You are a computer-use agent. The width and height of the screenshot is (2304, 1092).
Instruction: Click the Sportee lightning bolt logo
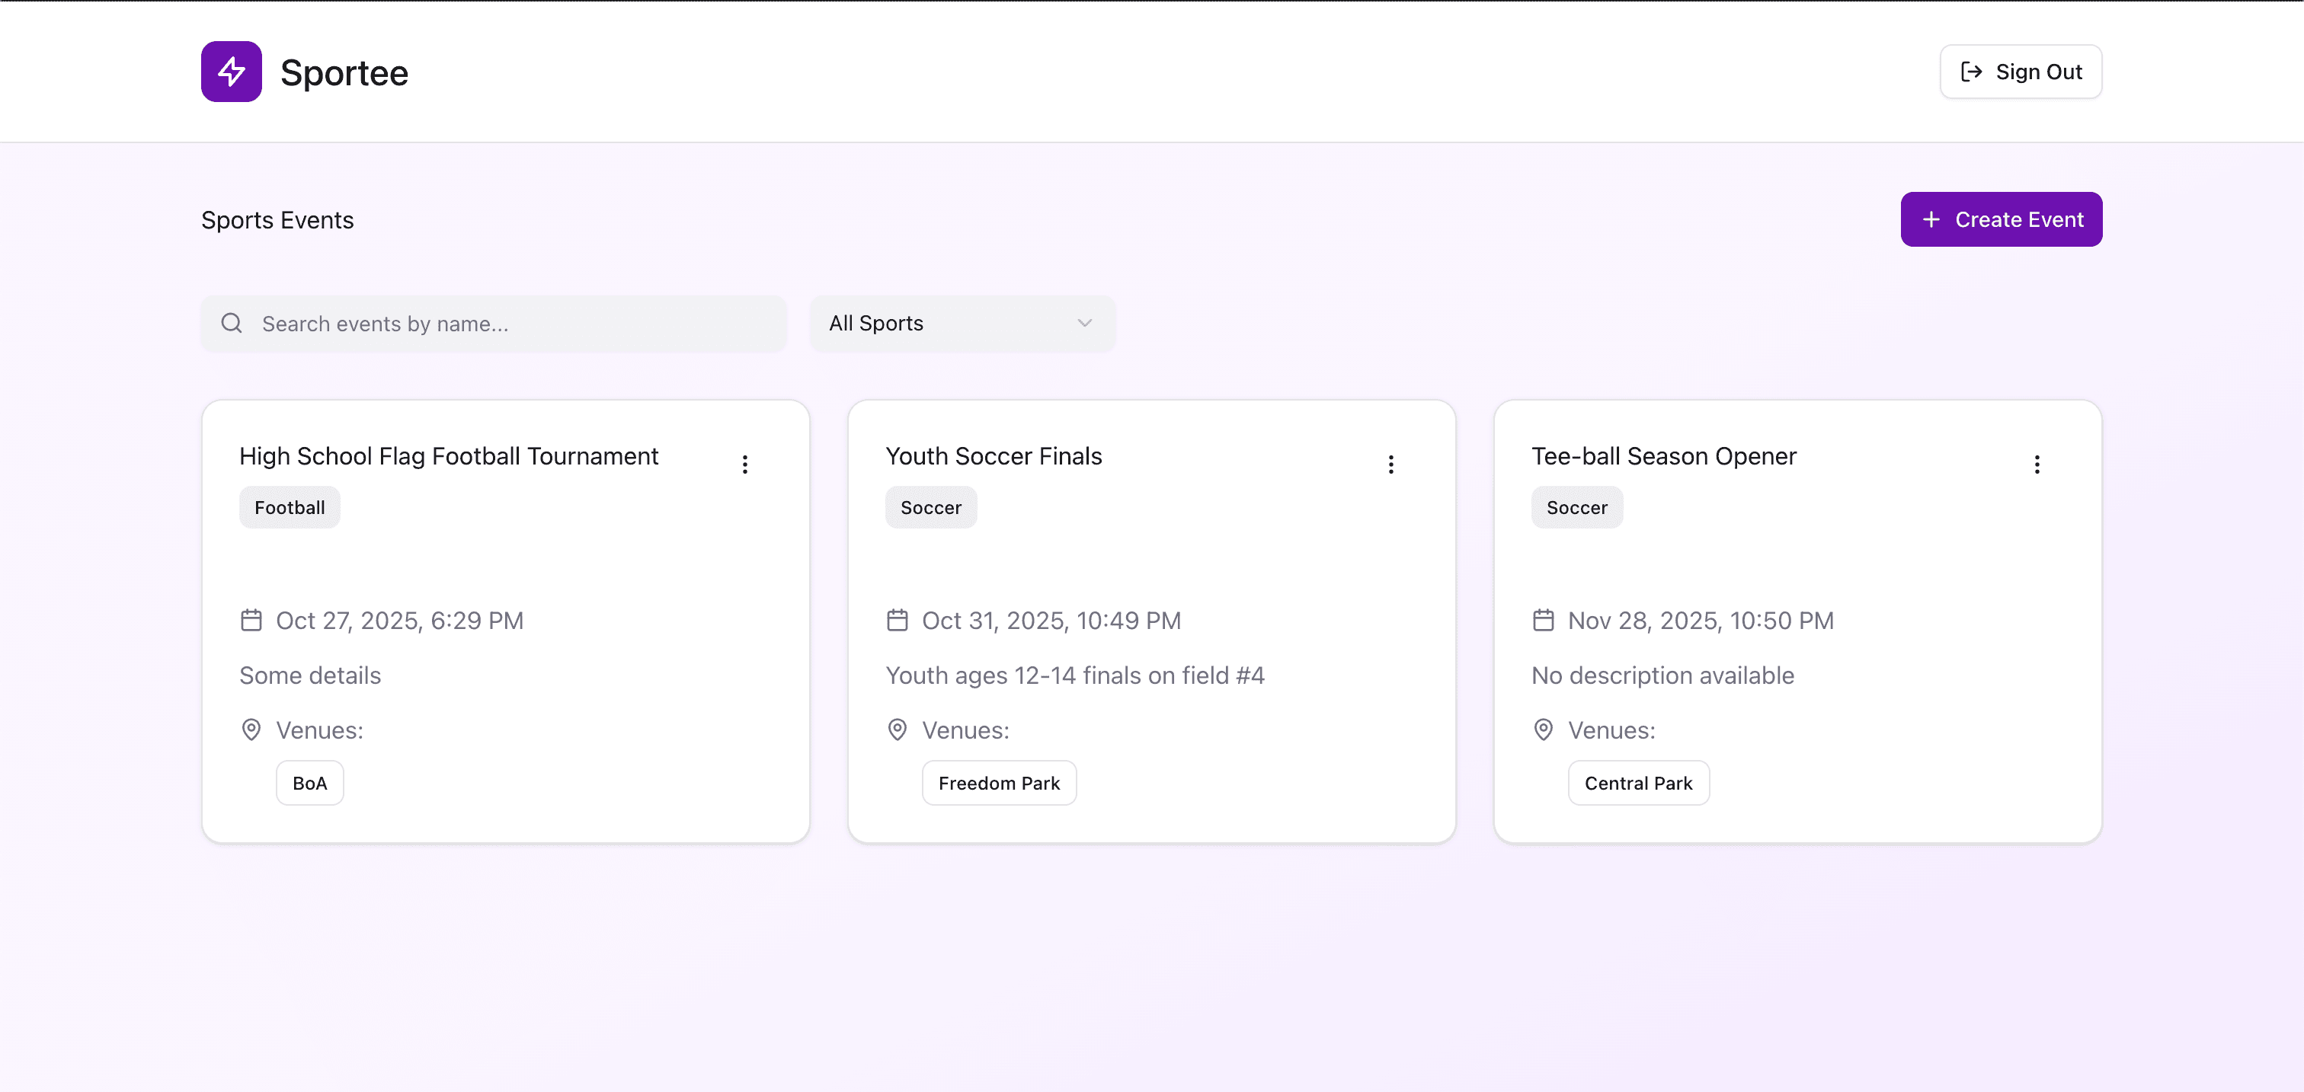coord(231,72)
